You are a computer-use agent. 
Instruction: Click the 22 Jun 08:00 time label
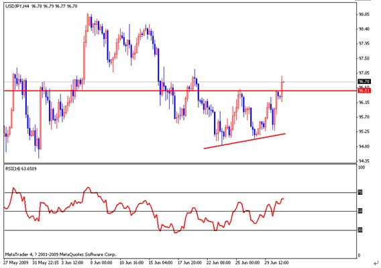coord(219,263)
